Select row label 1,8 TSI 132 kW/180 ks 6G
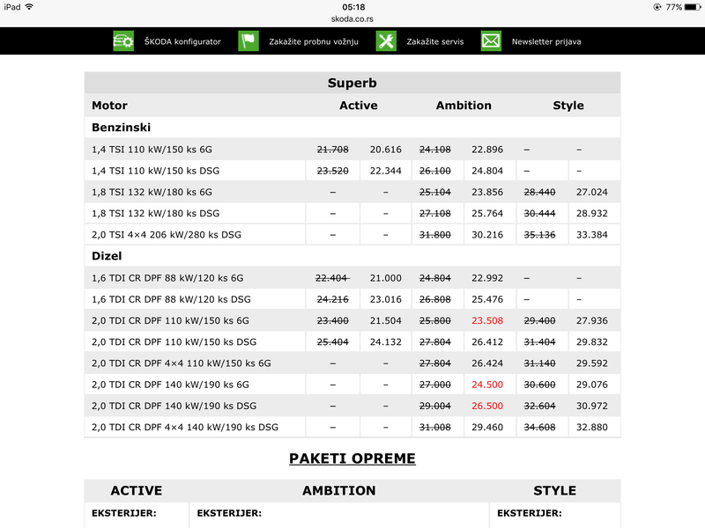The height and width of the screenshot is (528, 705). click(x=152, y=192)
